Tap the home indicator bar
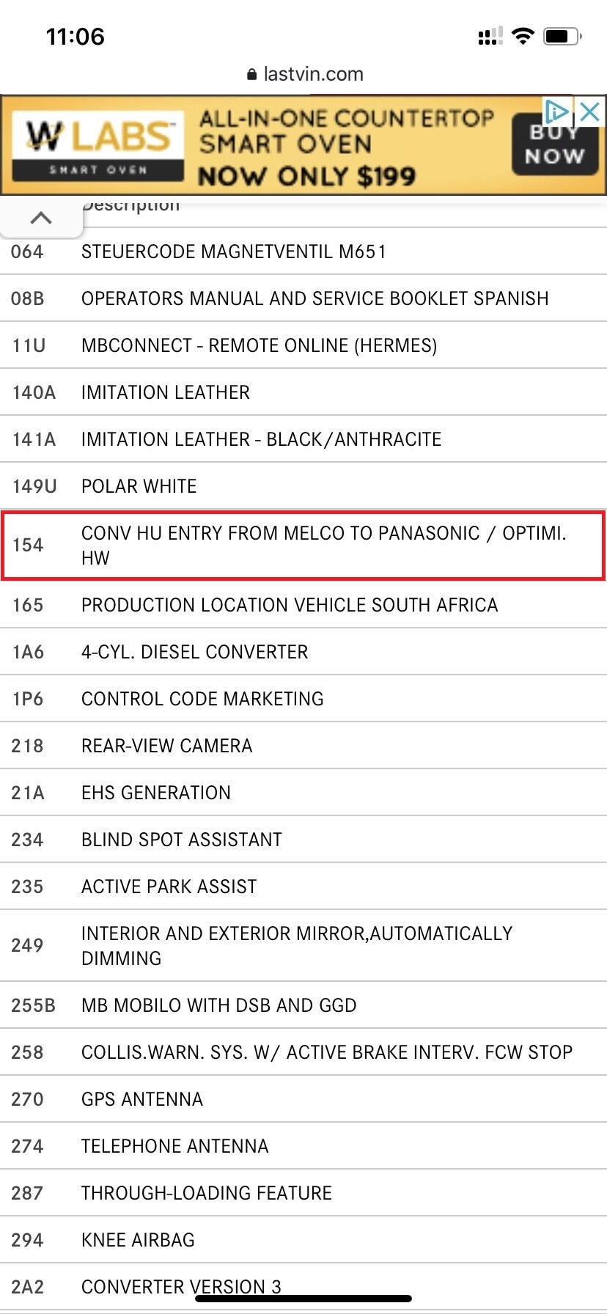Screen dimensions: 607x1314 point(303,1299)
